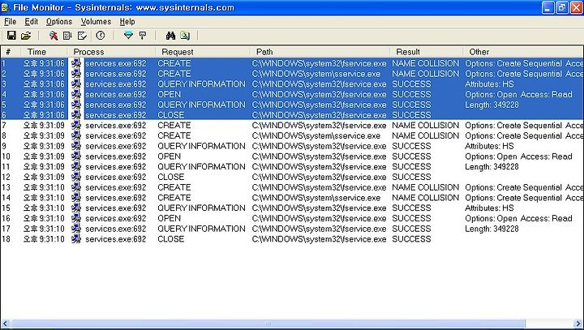Toggle the Autoscroll toolbar icon

click(x=67, y=36)
